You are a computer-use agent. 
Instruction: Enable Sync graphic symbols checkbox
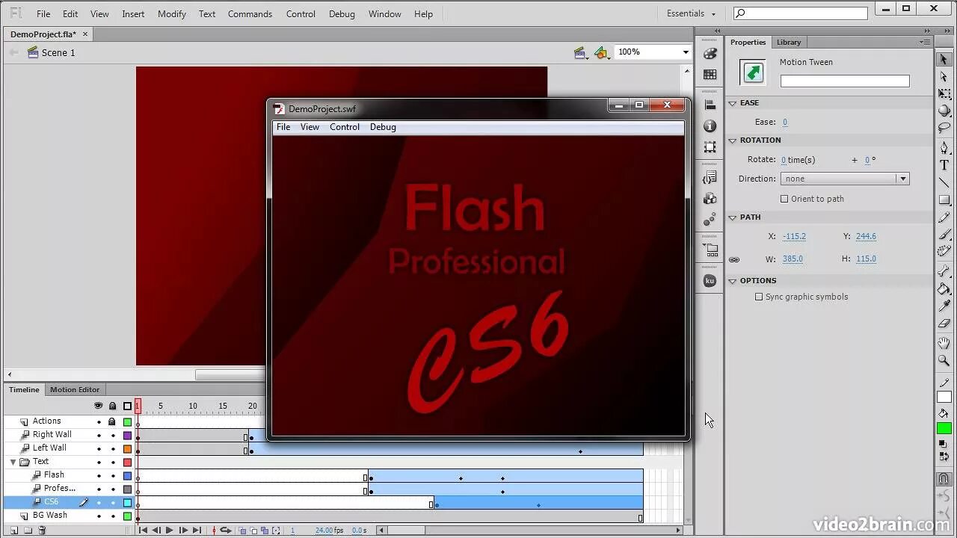coord(759,297)
